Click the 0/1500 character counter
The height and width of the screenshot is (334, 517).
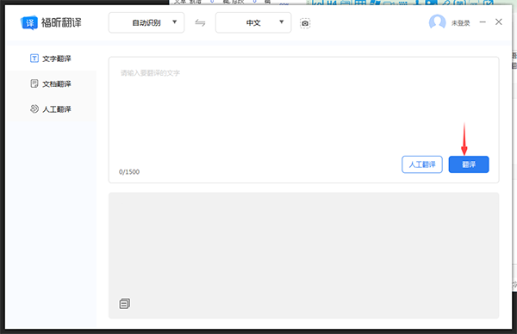point(129,172)
